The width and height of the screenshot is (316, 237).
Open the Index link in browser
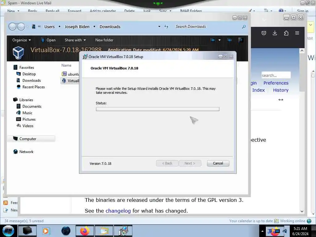click(x=258, y=90)
